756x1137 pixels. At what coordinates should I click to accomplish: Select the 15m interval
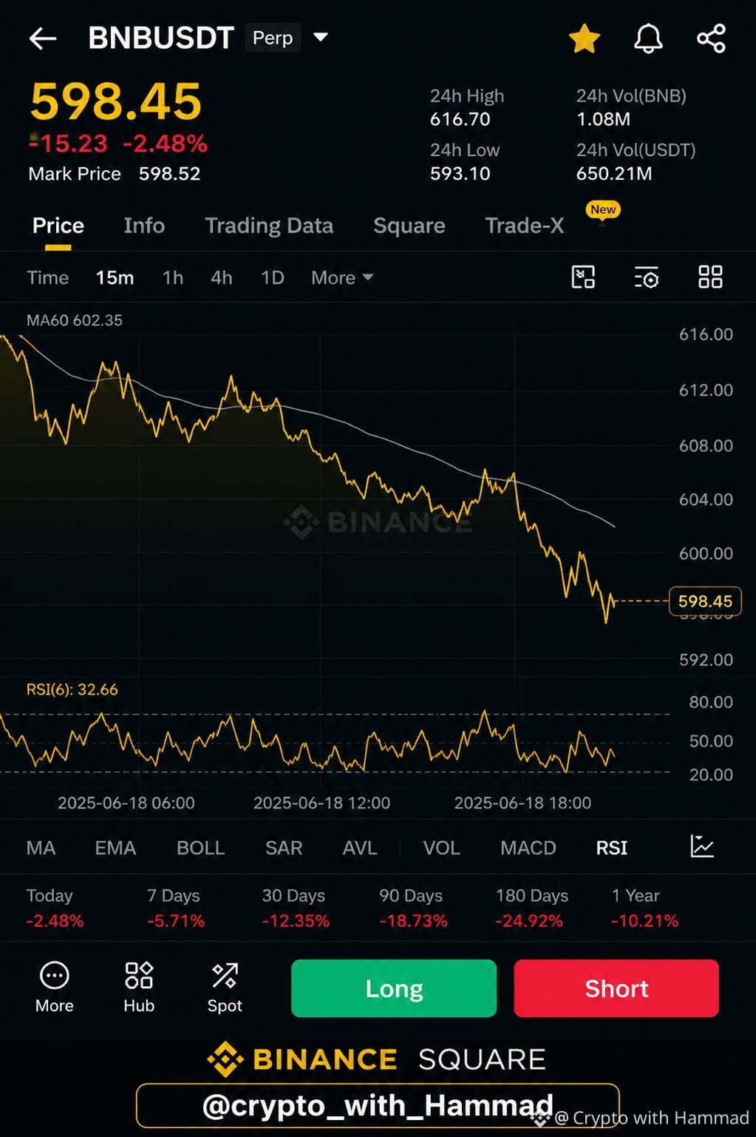[115, 278]
